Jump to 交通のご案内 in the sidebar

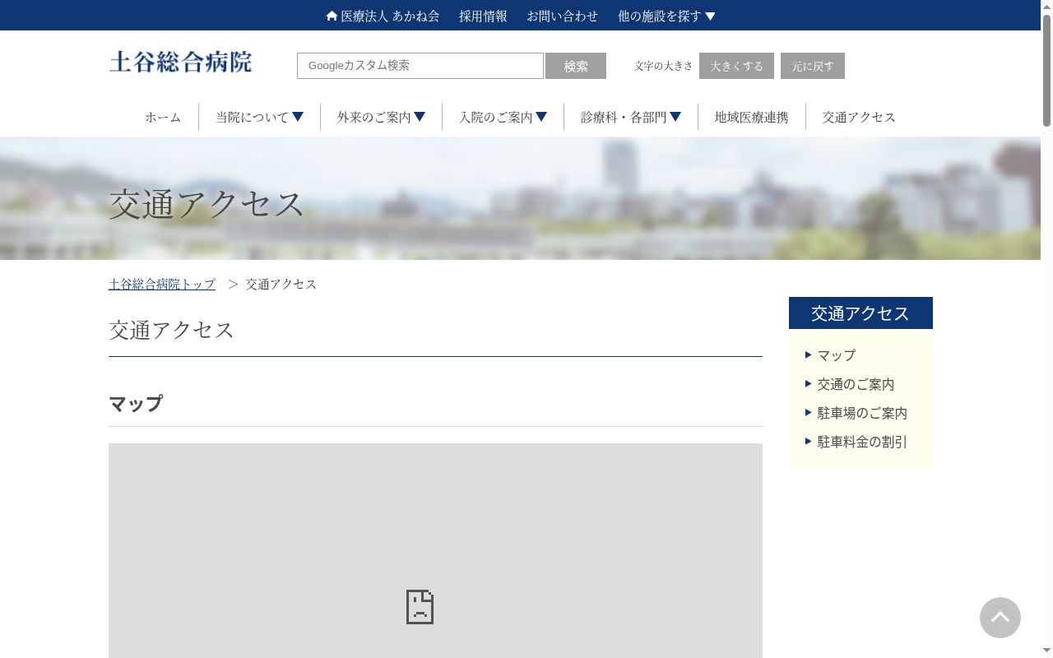click(856, 384)
